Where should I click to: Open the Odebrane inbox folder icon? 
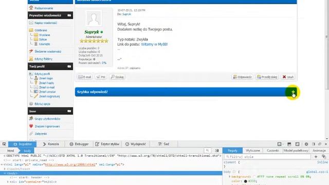31,30
